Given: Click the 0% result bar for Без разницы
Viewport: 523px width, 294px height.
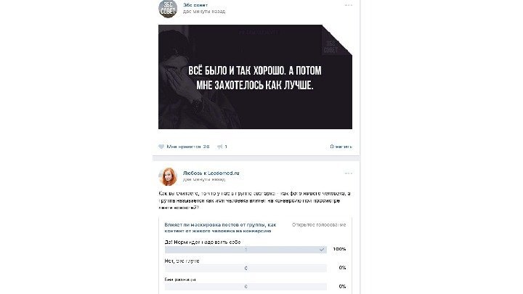Looking at the screenshot, I should point(246,287).
